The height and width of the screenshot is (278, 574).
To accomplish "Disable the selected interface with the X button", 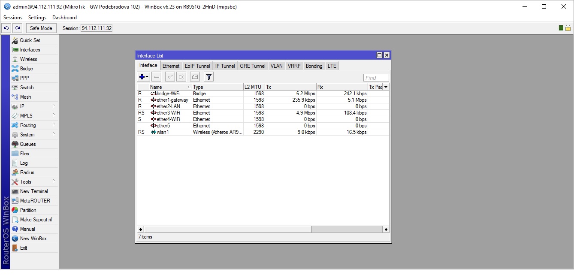I will [x=181, y=77].
